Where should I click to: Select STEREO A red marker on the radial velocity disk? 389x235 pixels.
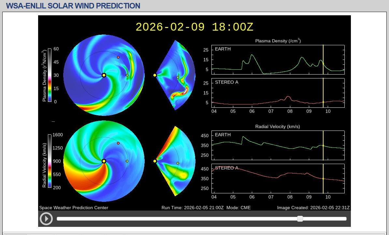pos(118,143)
